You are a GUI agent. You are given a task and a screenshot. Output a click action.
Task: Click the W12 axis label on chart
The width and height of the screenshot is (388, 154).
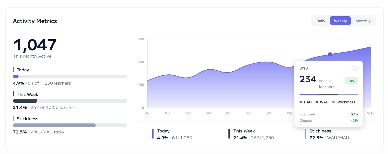click(370, 113)
